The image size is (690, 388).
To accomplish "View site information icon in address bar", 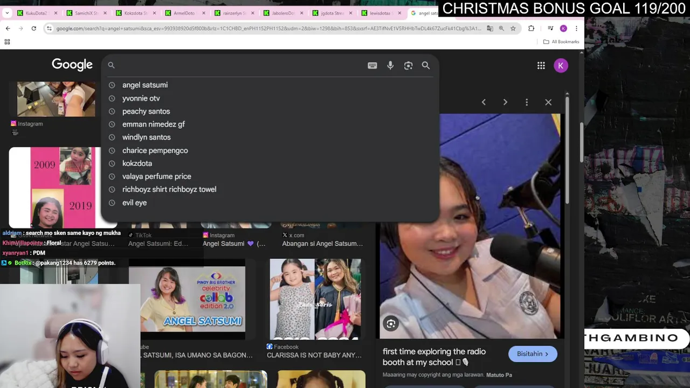I will tap(50, 28).
